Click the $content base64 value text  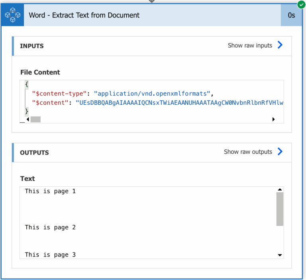tap(179, 102)
